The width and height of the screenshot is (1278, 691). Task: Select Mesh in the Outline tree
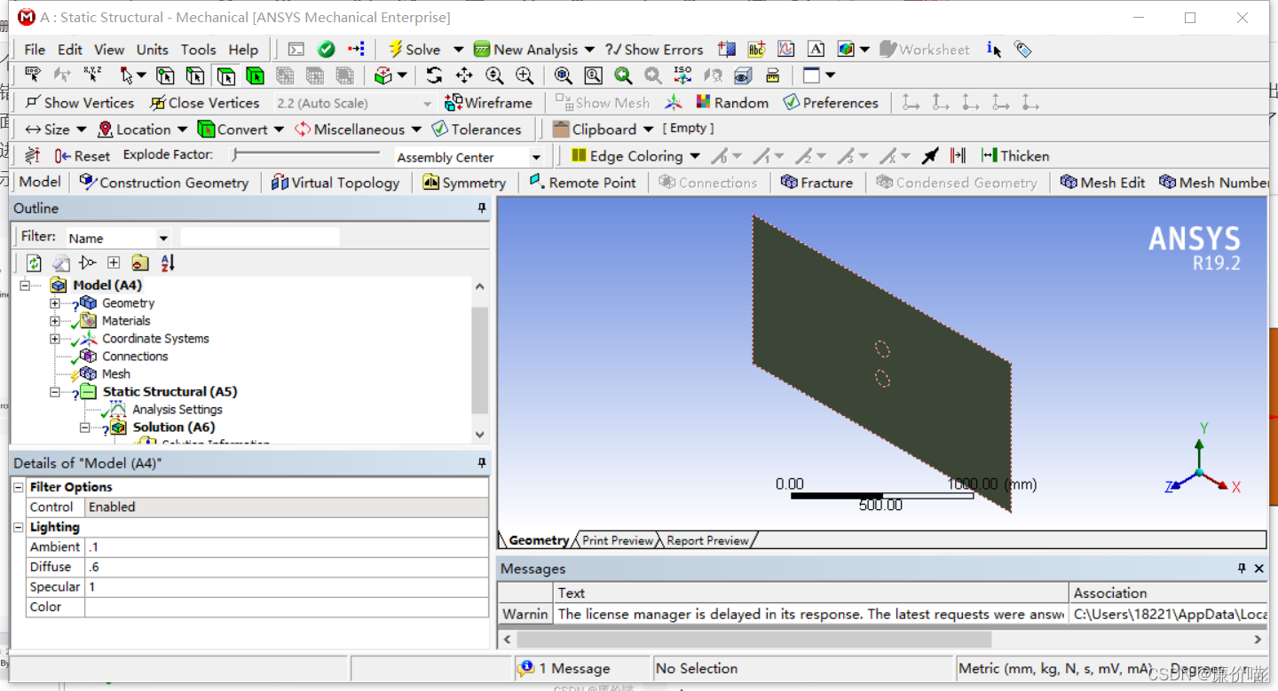(115, 374)
